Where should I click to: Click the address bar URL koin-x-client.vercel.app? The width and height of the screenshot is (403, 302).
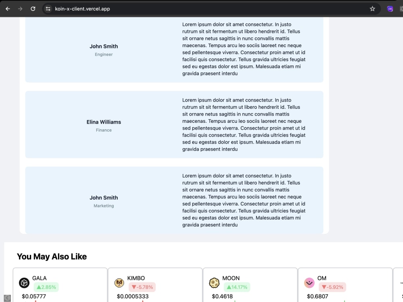click(x=82, y=9)
